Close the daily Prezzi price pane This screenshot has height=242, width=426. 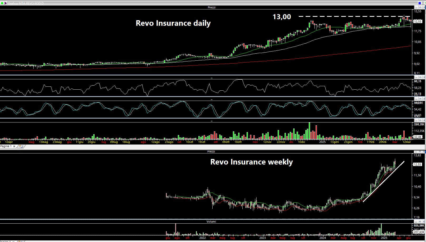tap(424, 7)
